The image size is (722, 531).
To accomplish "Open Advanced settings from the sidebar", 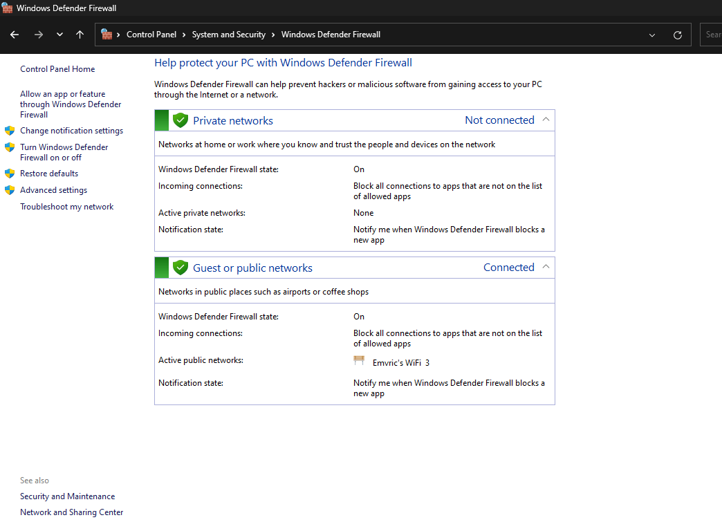I will point(53,189).
